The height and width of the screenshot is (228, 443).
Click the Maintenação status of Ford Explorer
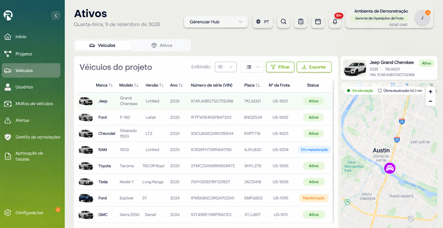[x=314, y=198]
